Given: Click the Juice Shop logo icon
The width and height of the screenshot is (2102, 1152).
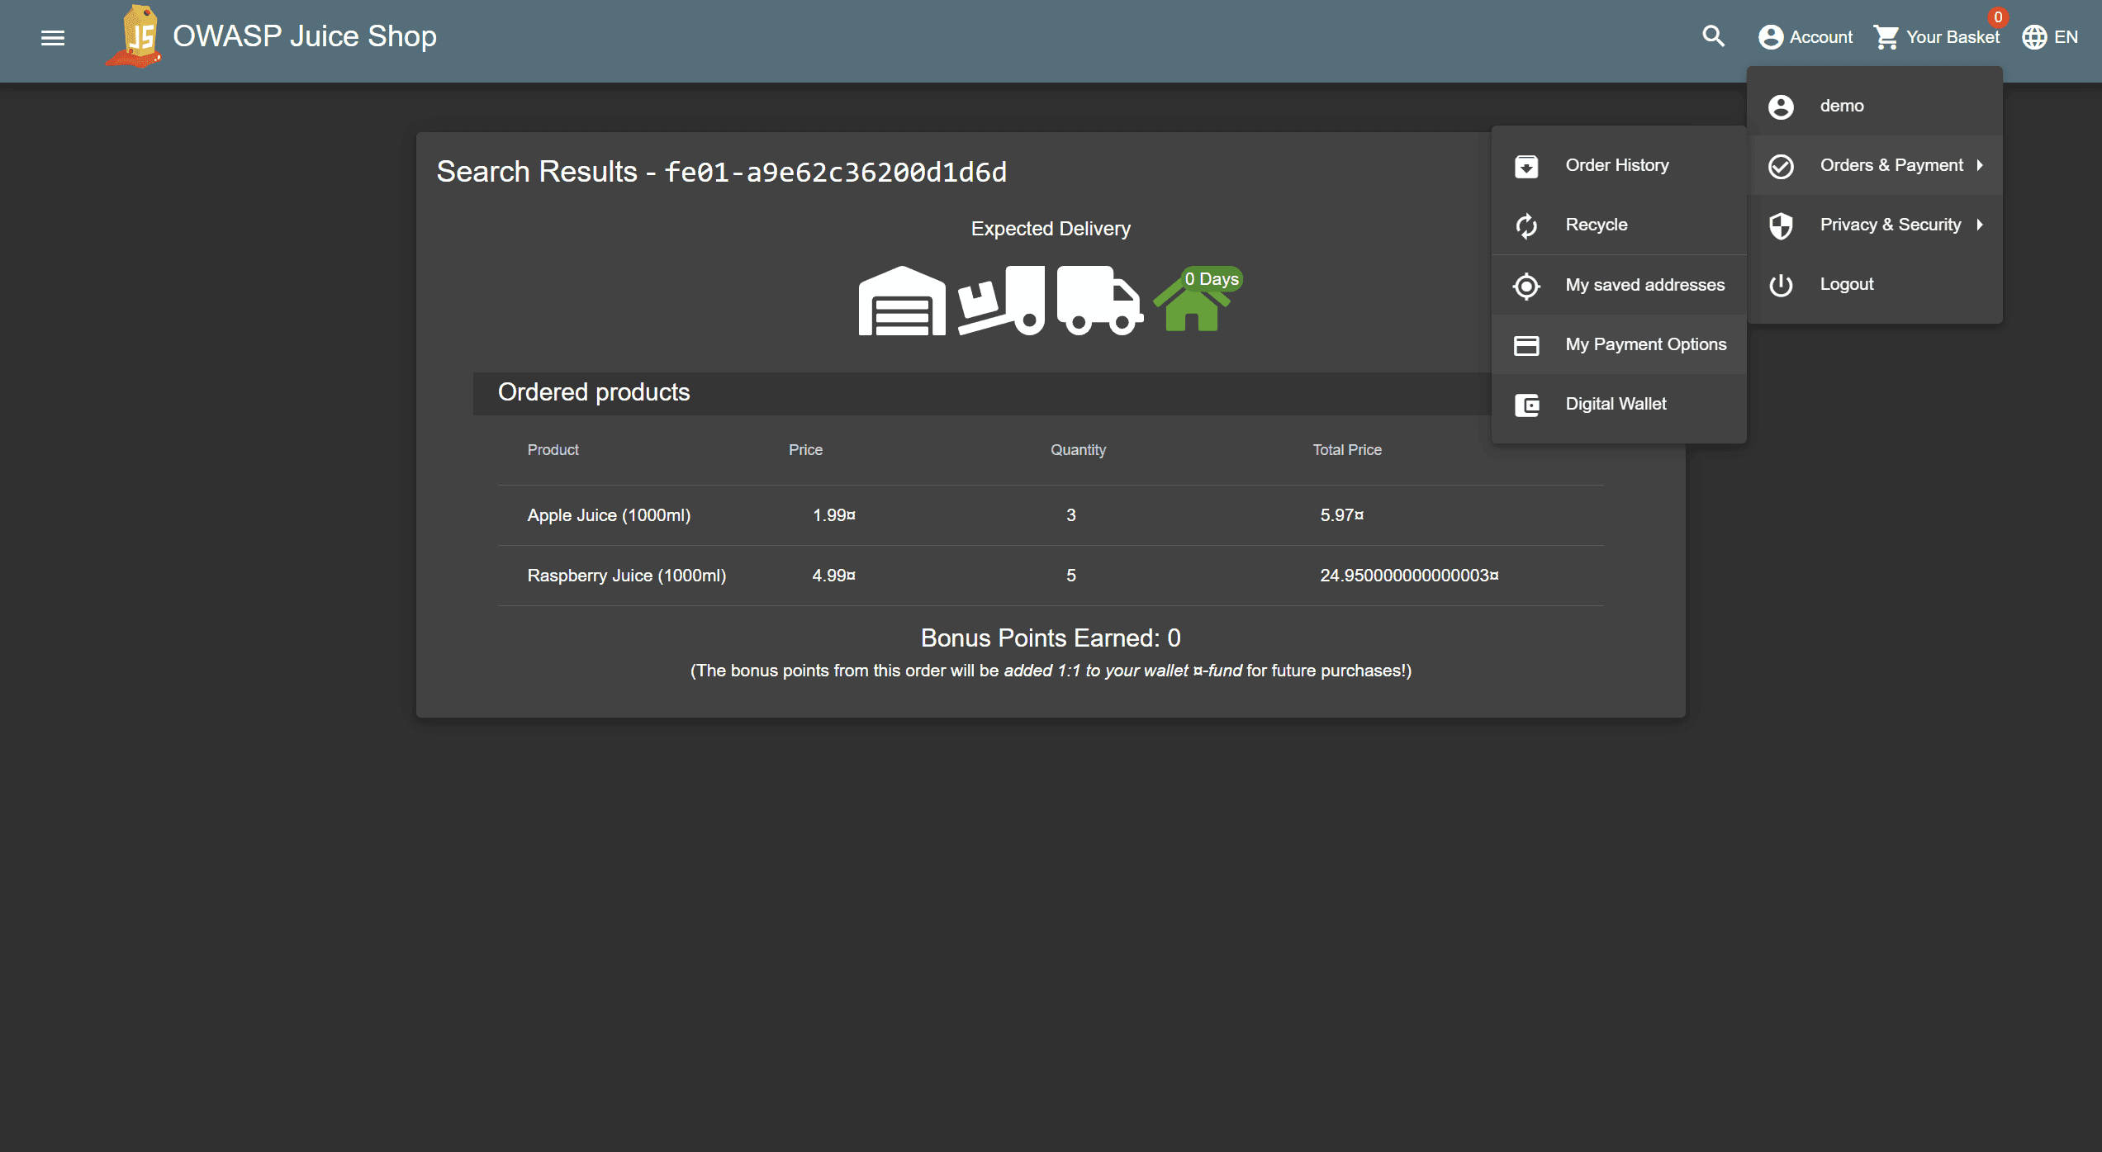Looking at the screenshot, I should click(134, 36).
